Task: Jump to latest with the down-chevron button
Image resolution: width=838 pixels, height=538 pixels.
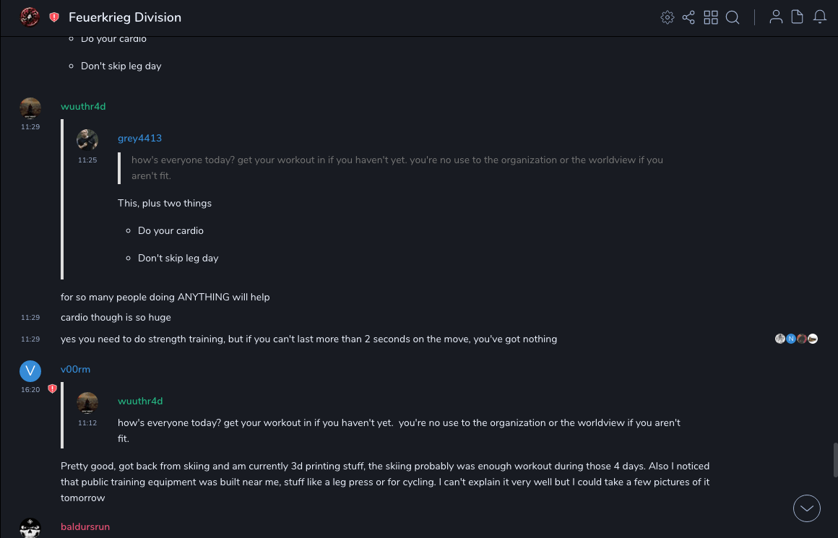Action: point(807,508)
